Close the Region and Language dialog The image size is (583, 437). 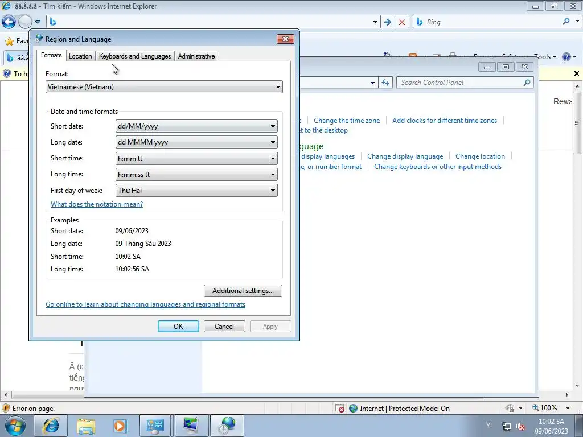coord(285,39)
